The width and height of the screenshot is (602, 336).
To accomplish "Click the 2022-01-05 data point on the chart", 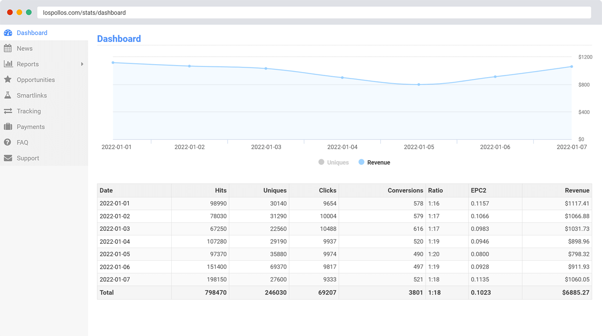I will (x=419, y=84).
